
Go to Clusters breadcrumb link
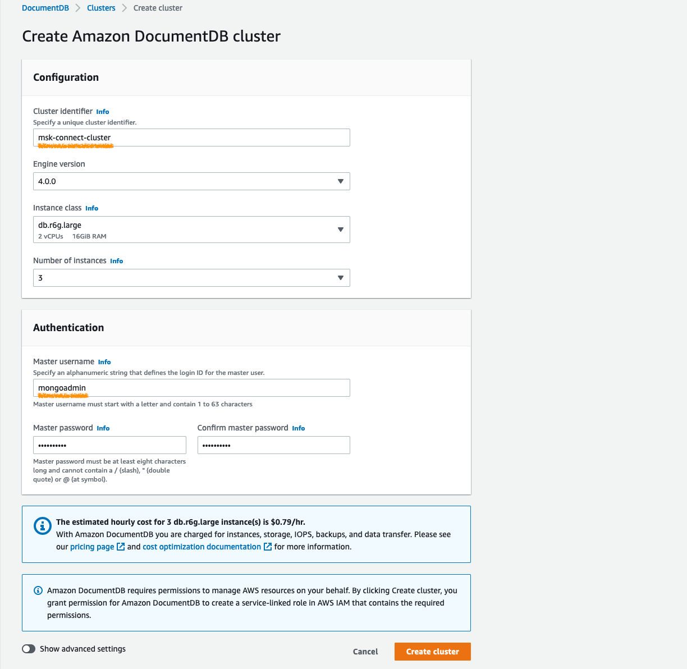[x=101, y=8]
